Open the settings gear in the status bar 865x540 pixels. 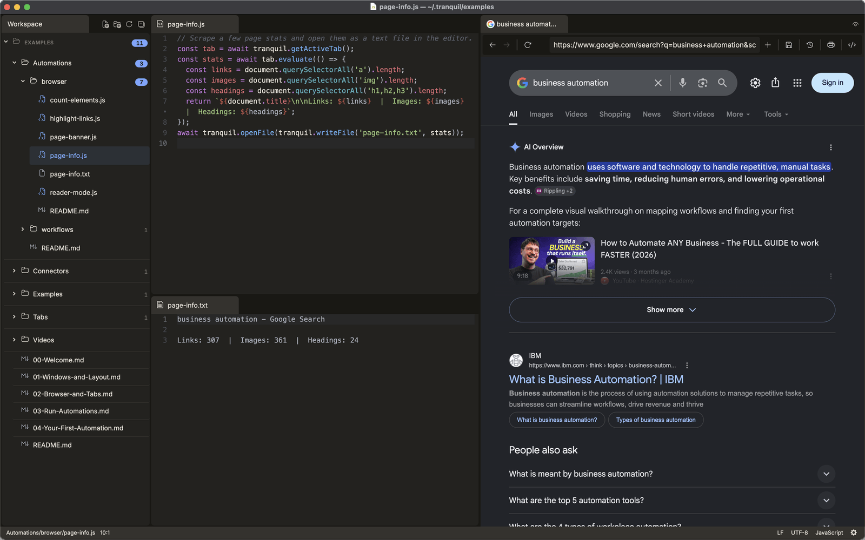[854, 532]
